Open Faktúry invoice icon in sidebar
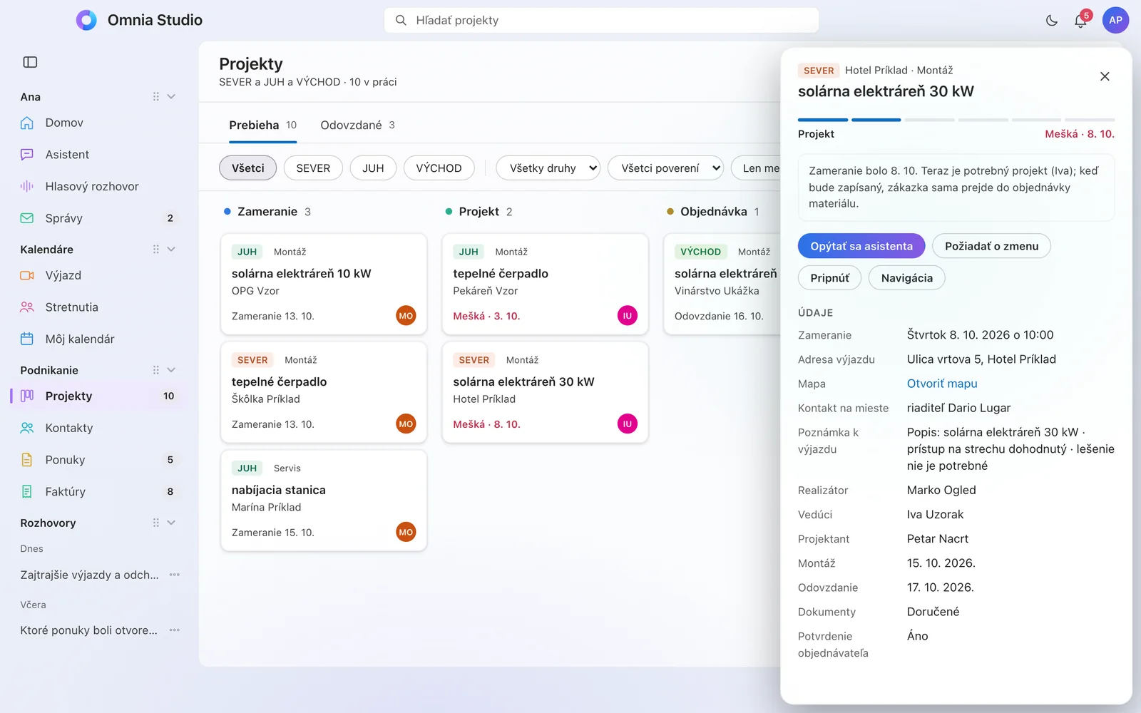This screenshot has width=1141, height=713. point(27,491)
